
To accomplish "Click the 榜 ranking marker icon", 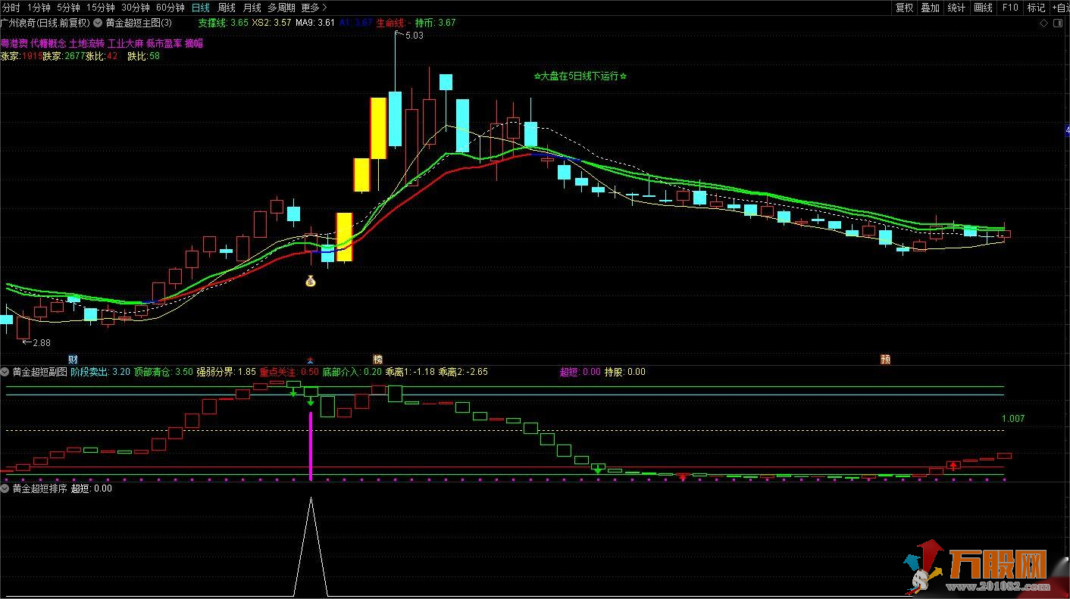I will click(x=377, y=359).
